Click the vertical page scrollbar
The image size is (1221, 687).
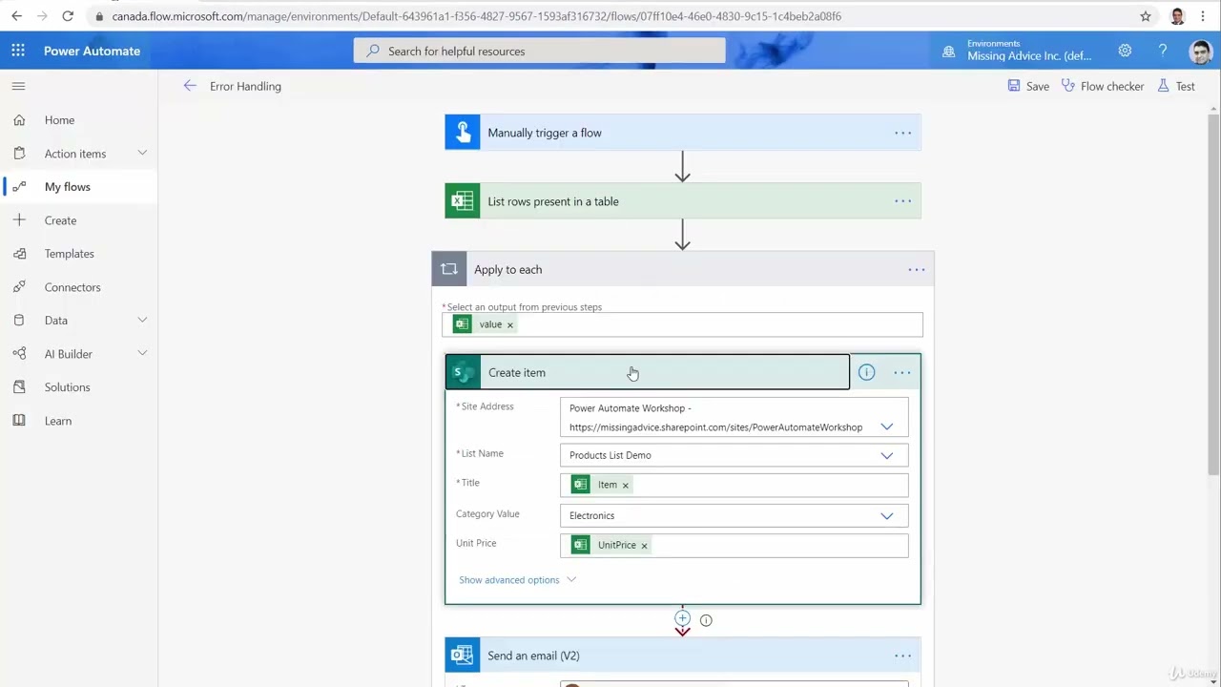tap(1213, 293)
